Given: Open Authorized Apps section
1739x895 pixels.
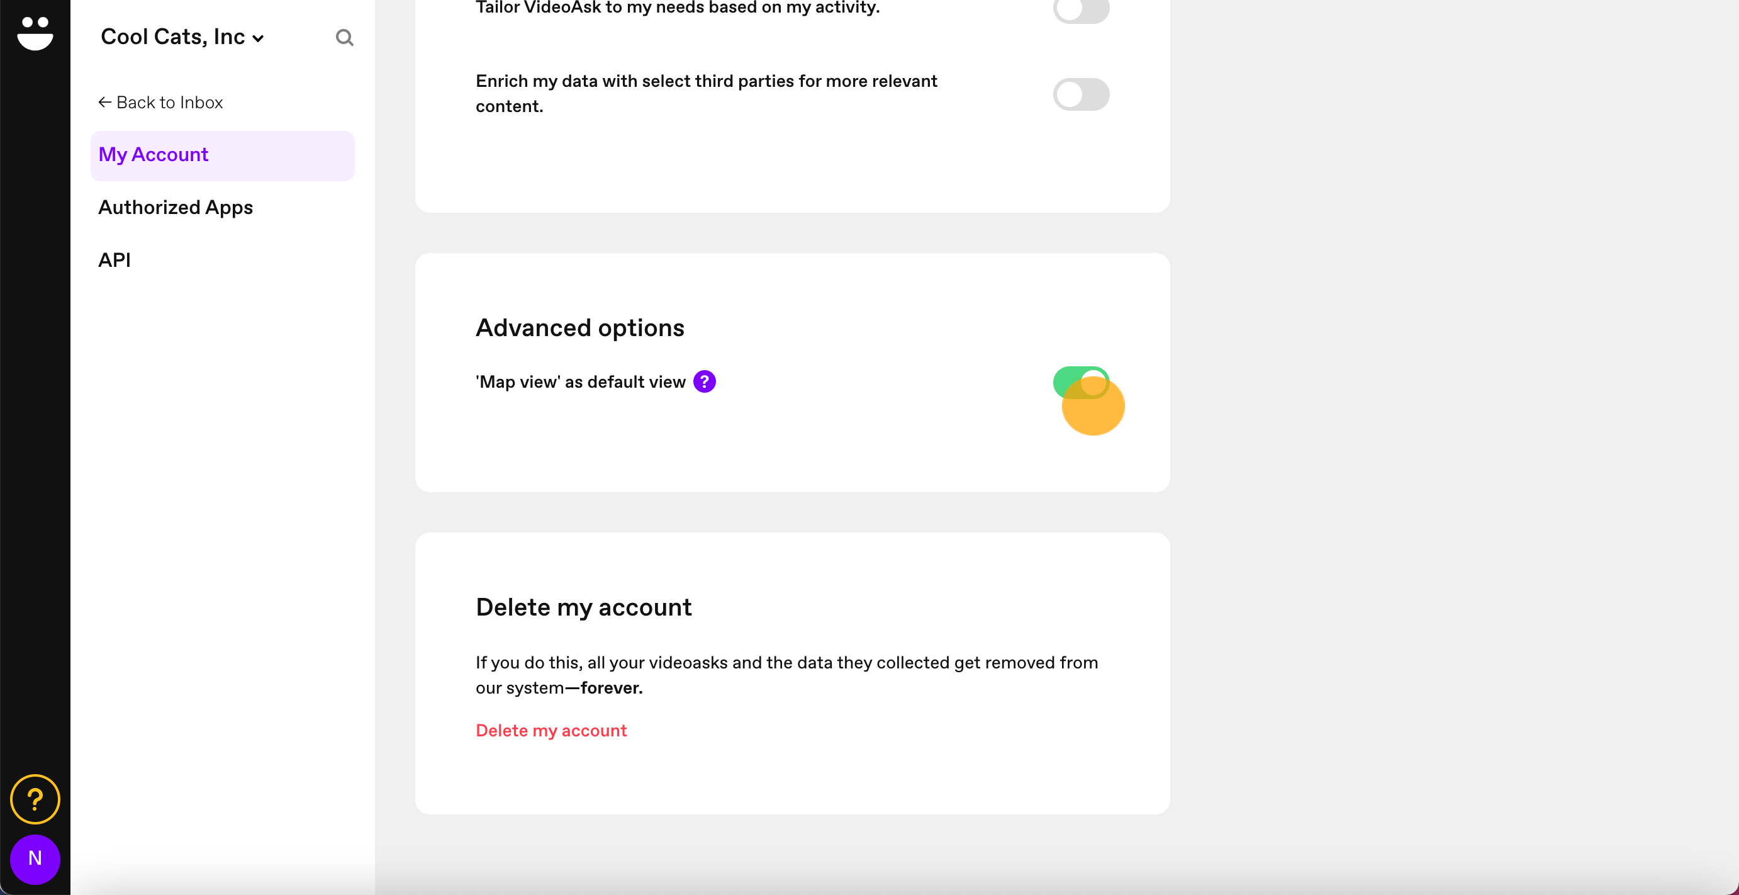Looking at the screenshot, I should 176,207.
